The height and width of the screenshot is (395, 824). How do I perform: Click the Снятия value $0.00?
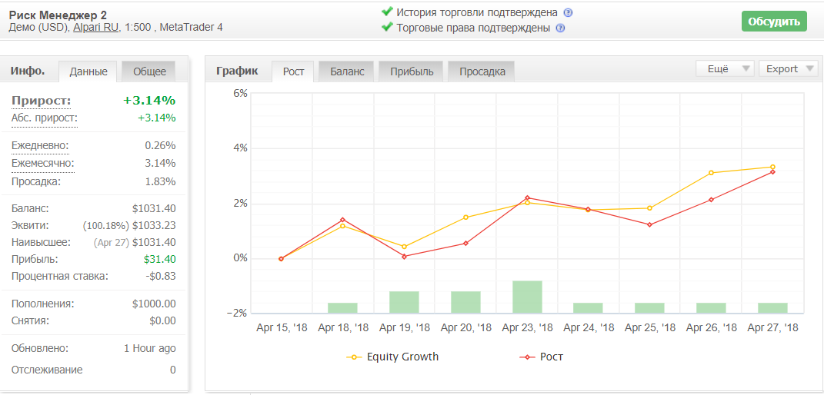162,320
